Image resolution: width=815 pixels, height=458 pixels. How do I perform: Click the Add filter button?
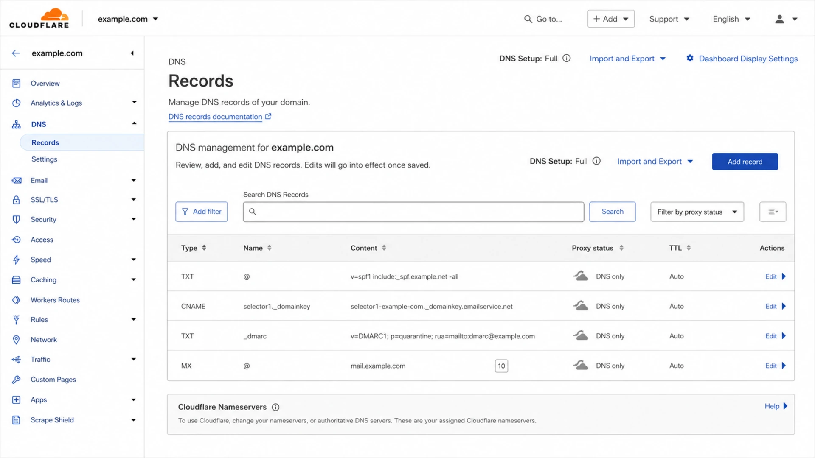pyautogui.click(x=202, y=212)
